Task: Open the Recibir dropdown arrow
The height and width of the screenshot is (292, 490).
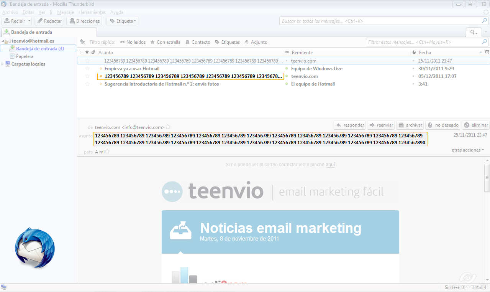Action: (x=29, y=21)
